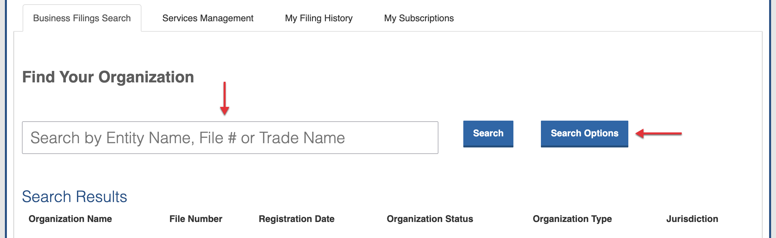Open Search Options
The image size is (776, 238).
[584, 133]
